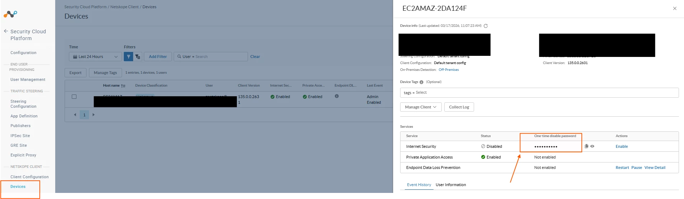The height and width of the screenshot is (199, 684).
Task: Enable the Internet Security service
Action: pos(622,146)
